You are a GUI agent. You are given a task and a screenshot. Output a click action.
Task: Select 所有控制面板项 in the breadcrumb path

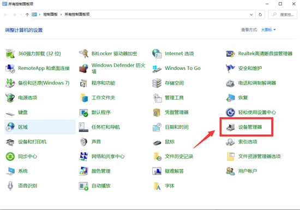click(x=77, y=14)
